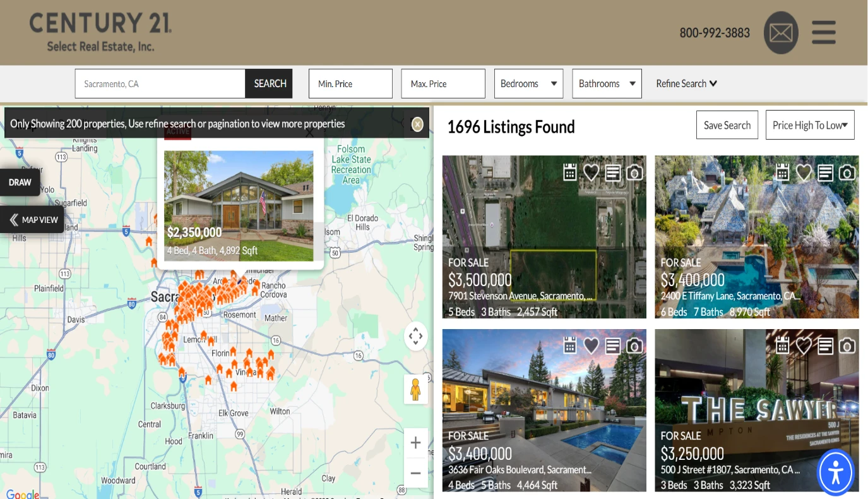Schedule a showing for 7901 Stevenson Avenue

click(570, 171)
